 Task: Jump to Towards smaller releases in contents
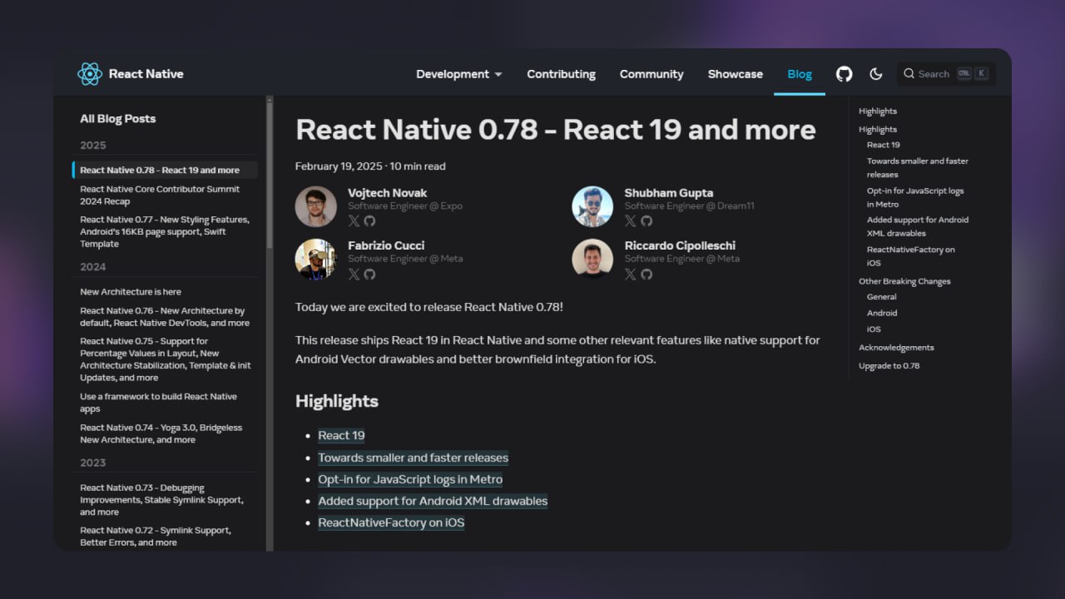(918, 168)
